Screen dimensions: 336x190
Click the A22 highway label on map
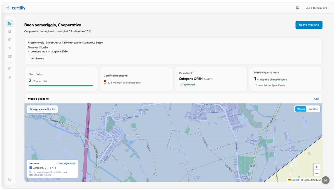point(85,146)
